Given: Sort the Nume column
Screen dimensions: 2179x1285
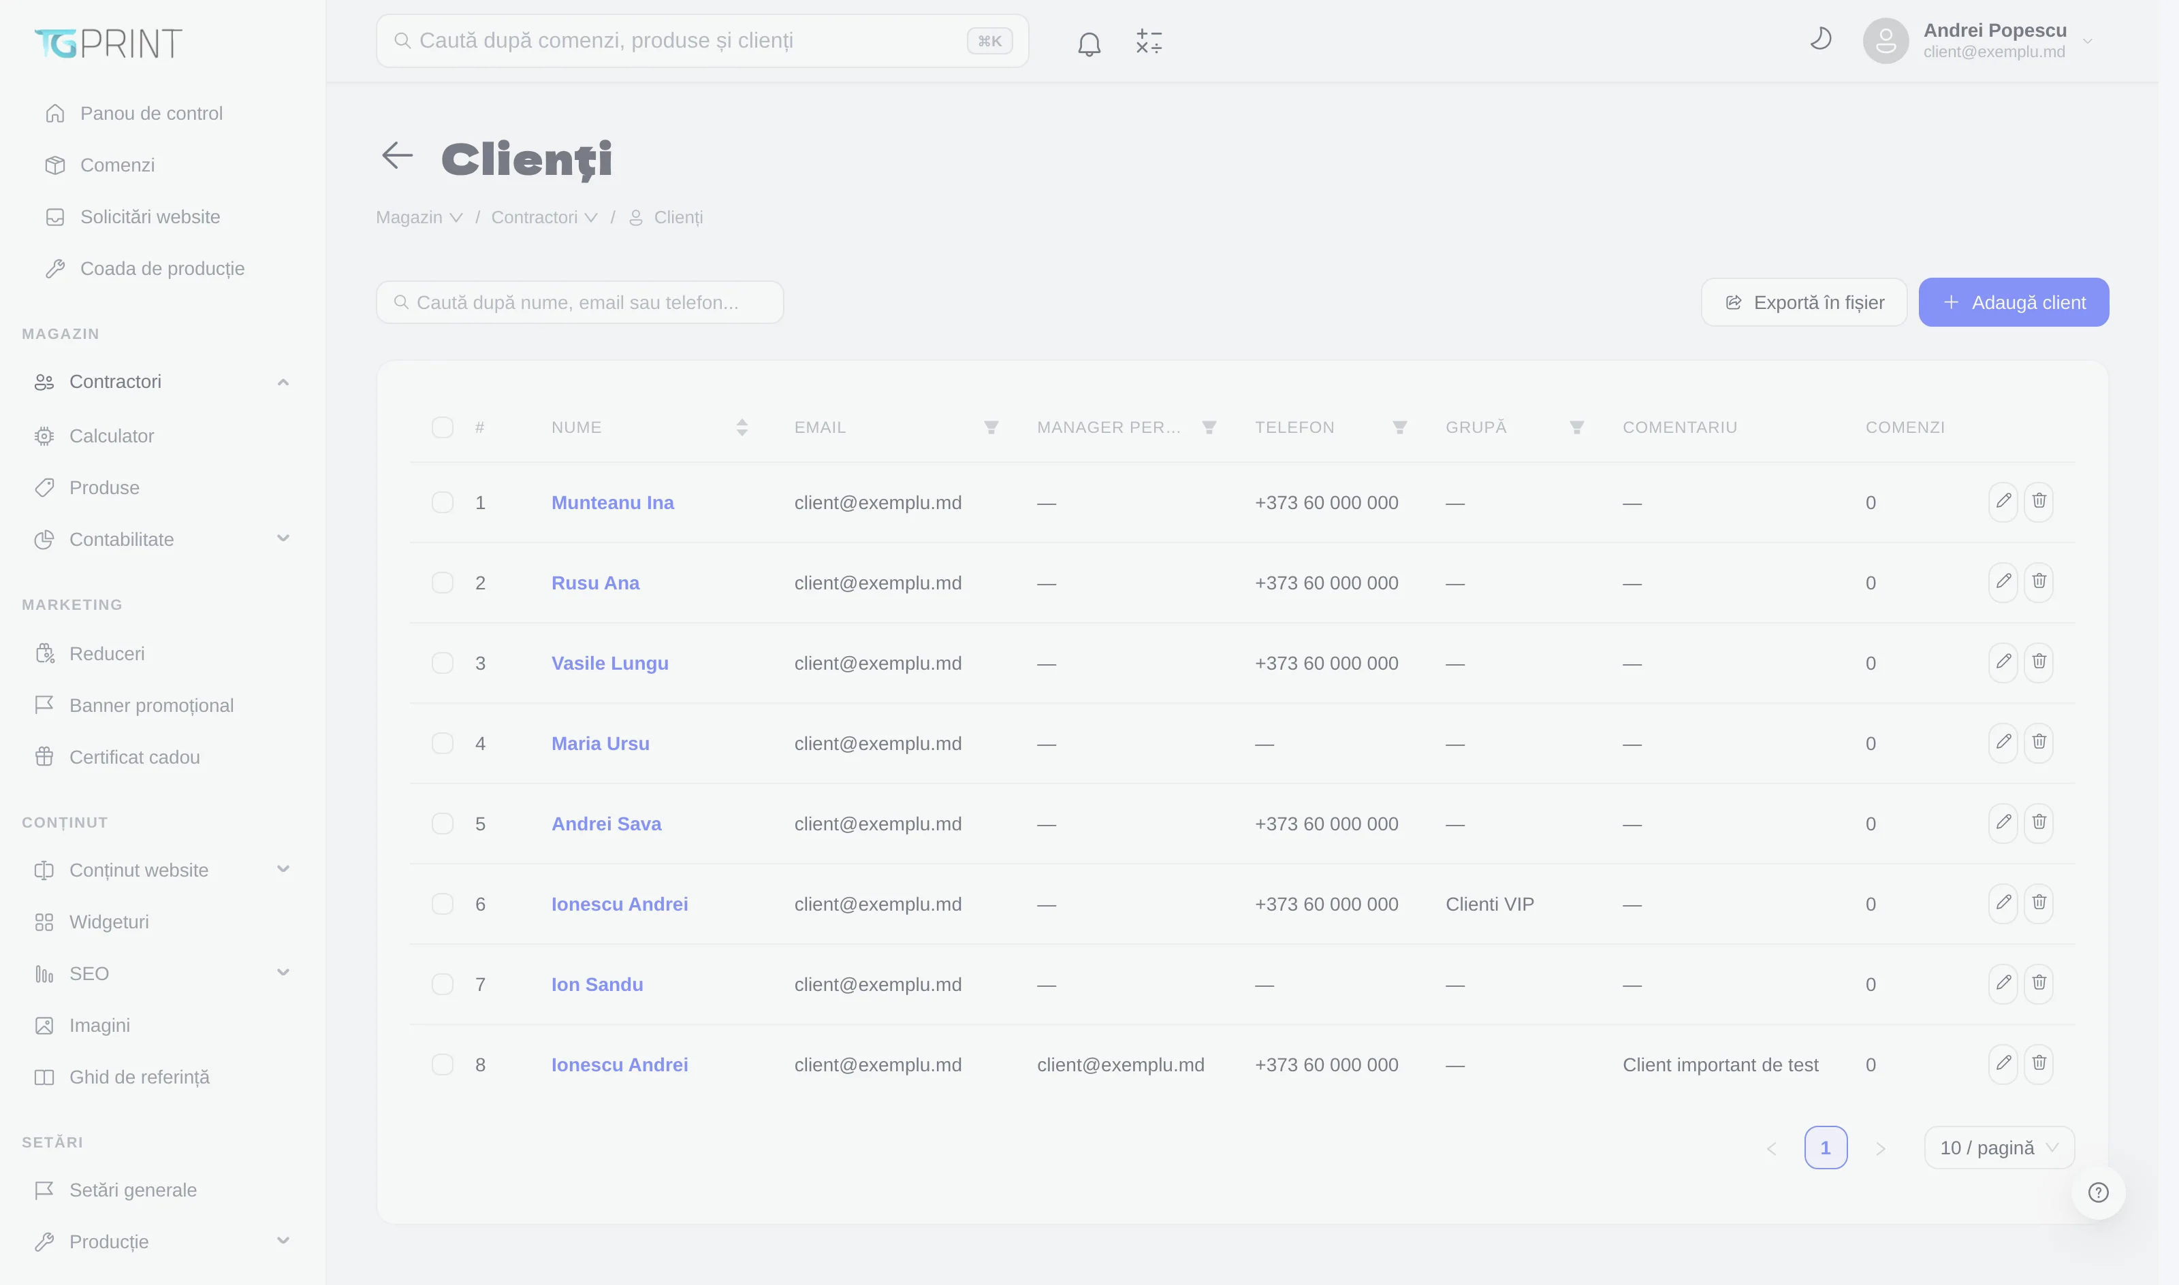Looking at the screenshot, I should [742, 427].
